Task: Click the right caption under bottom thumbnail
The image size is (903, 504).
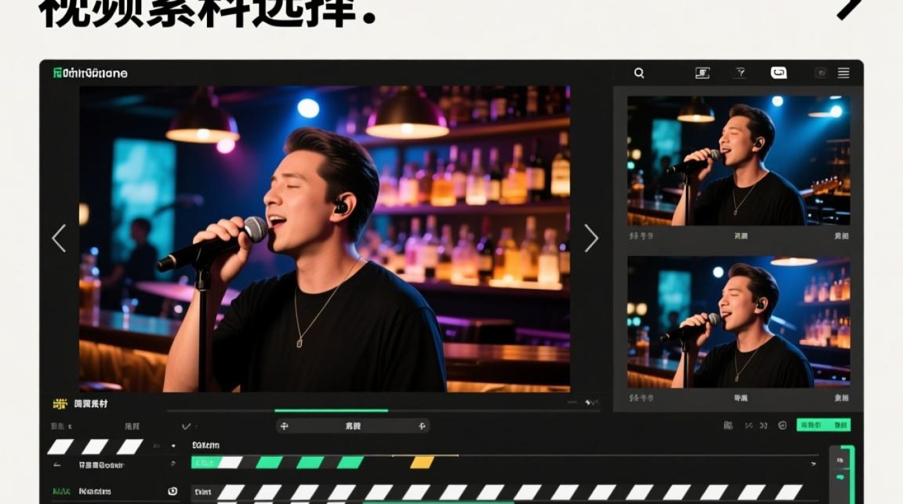Action: coord(842,398)
